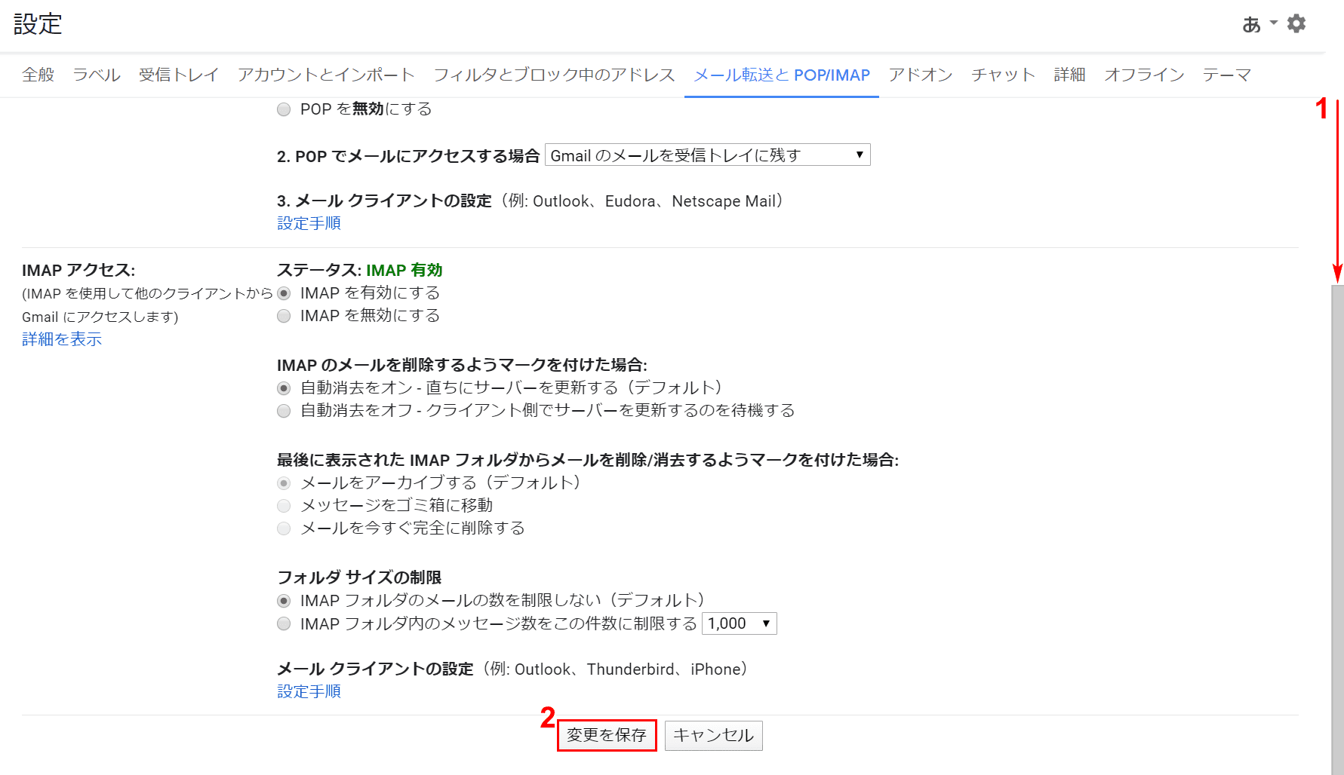Image resolution: width=1344 pixels, height=775 pixels.
Task: Open the フィルタとブロック中のアドレス tab
Action: click(554, 75)
